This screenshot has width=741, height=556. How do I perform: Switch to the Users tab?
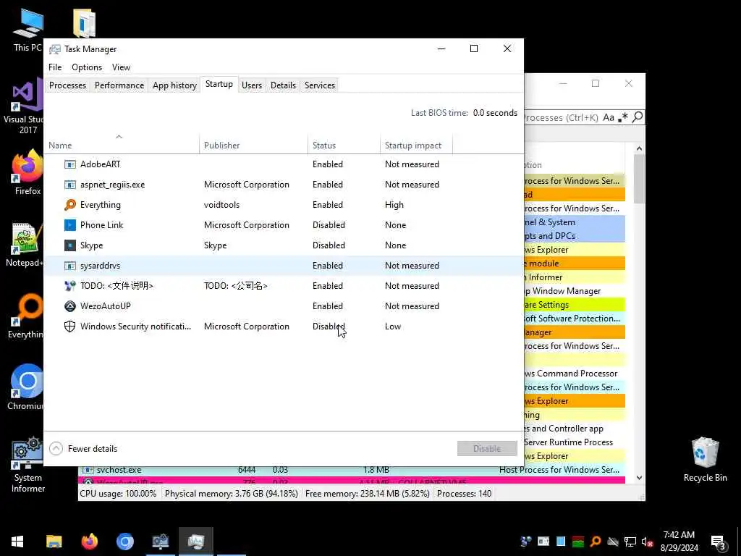point(251,85)
